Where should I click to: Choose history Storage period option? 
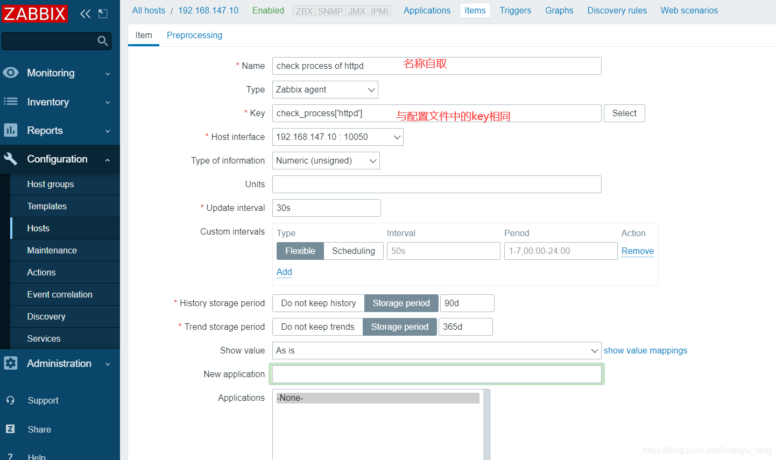pyautogui.click(x=401, y=303)
